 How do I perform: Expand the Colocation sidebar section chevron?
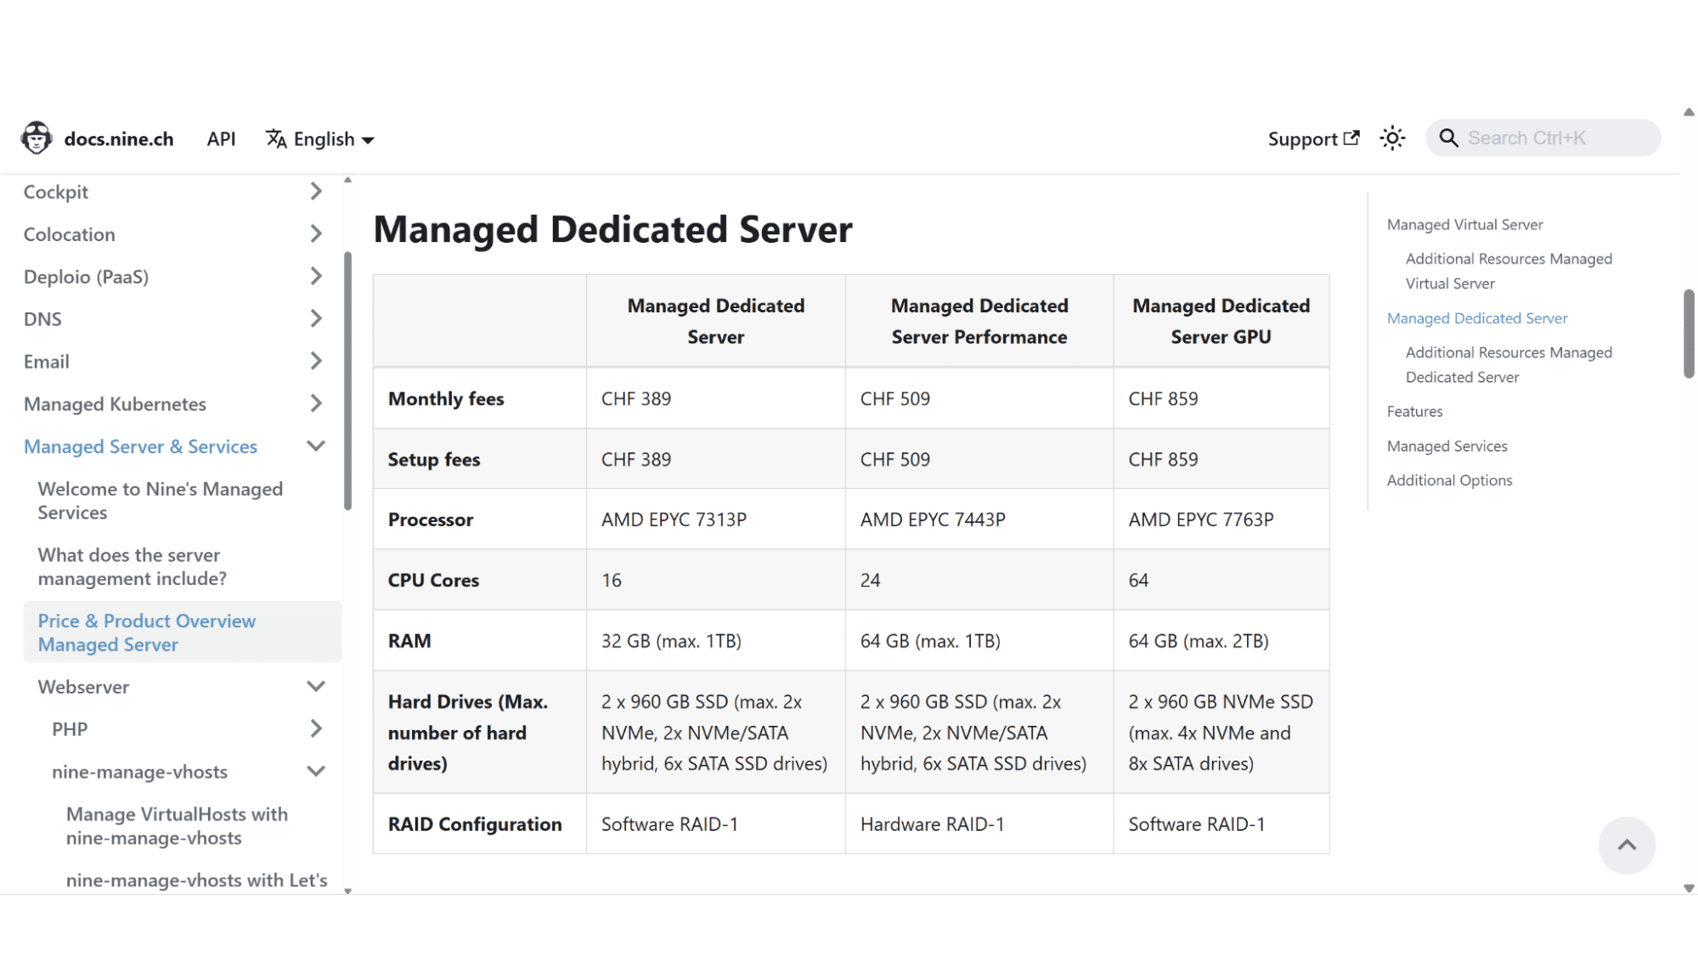pyautogui.click(x=316, y=233)
